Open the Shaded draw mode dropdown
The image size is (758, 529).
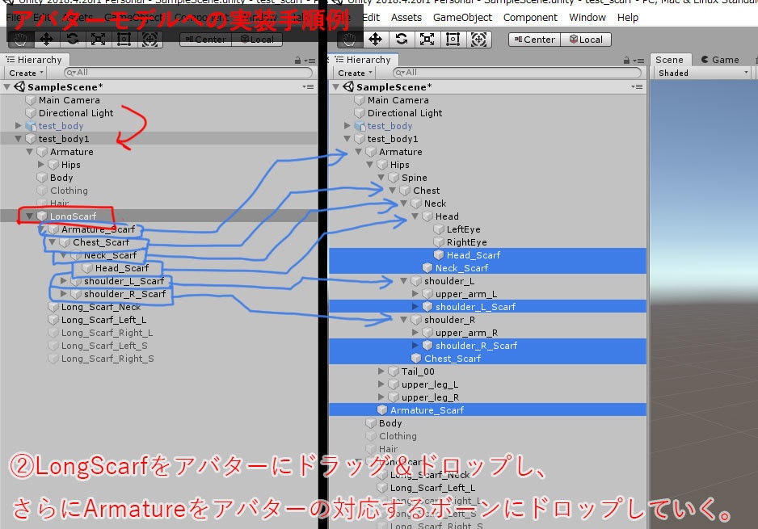(x=703, y=73)
